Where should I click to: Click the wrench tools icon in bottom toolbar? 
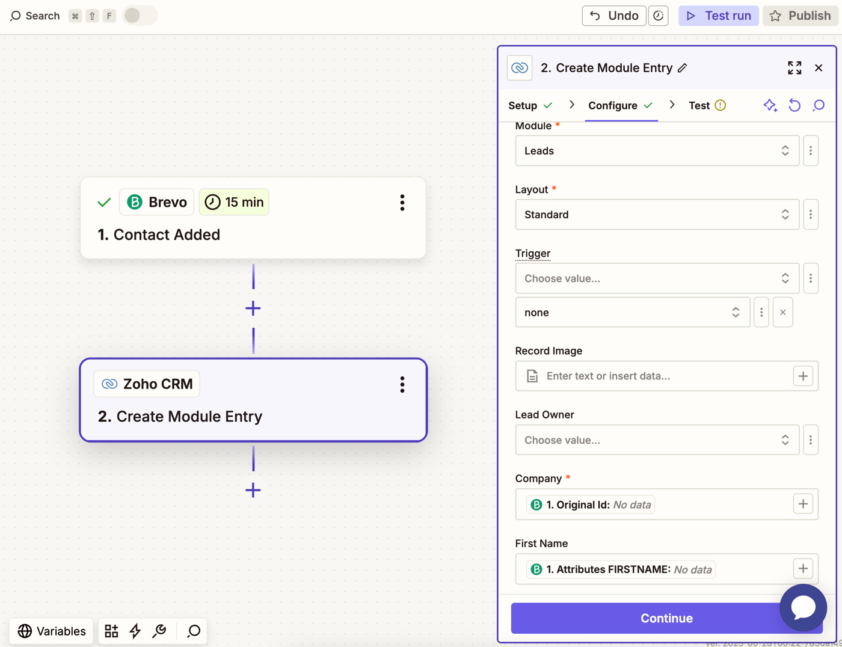pos(159,631)
